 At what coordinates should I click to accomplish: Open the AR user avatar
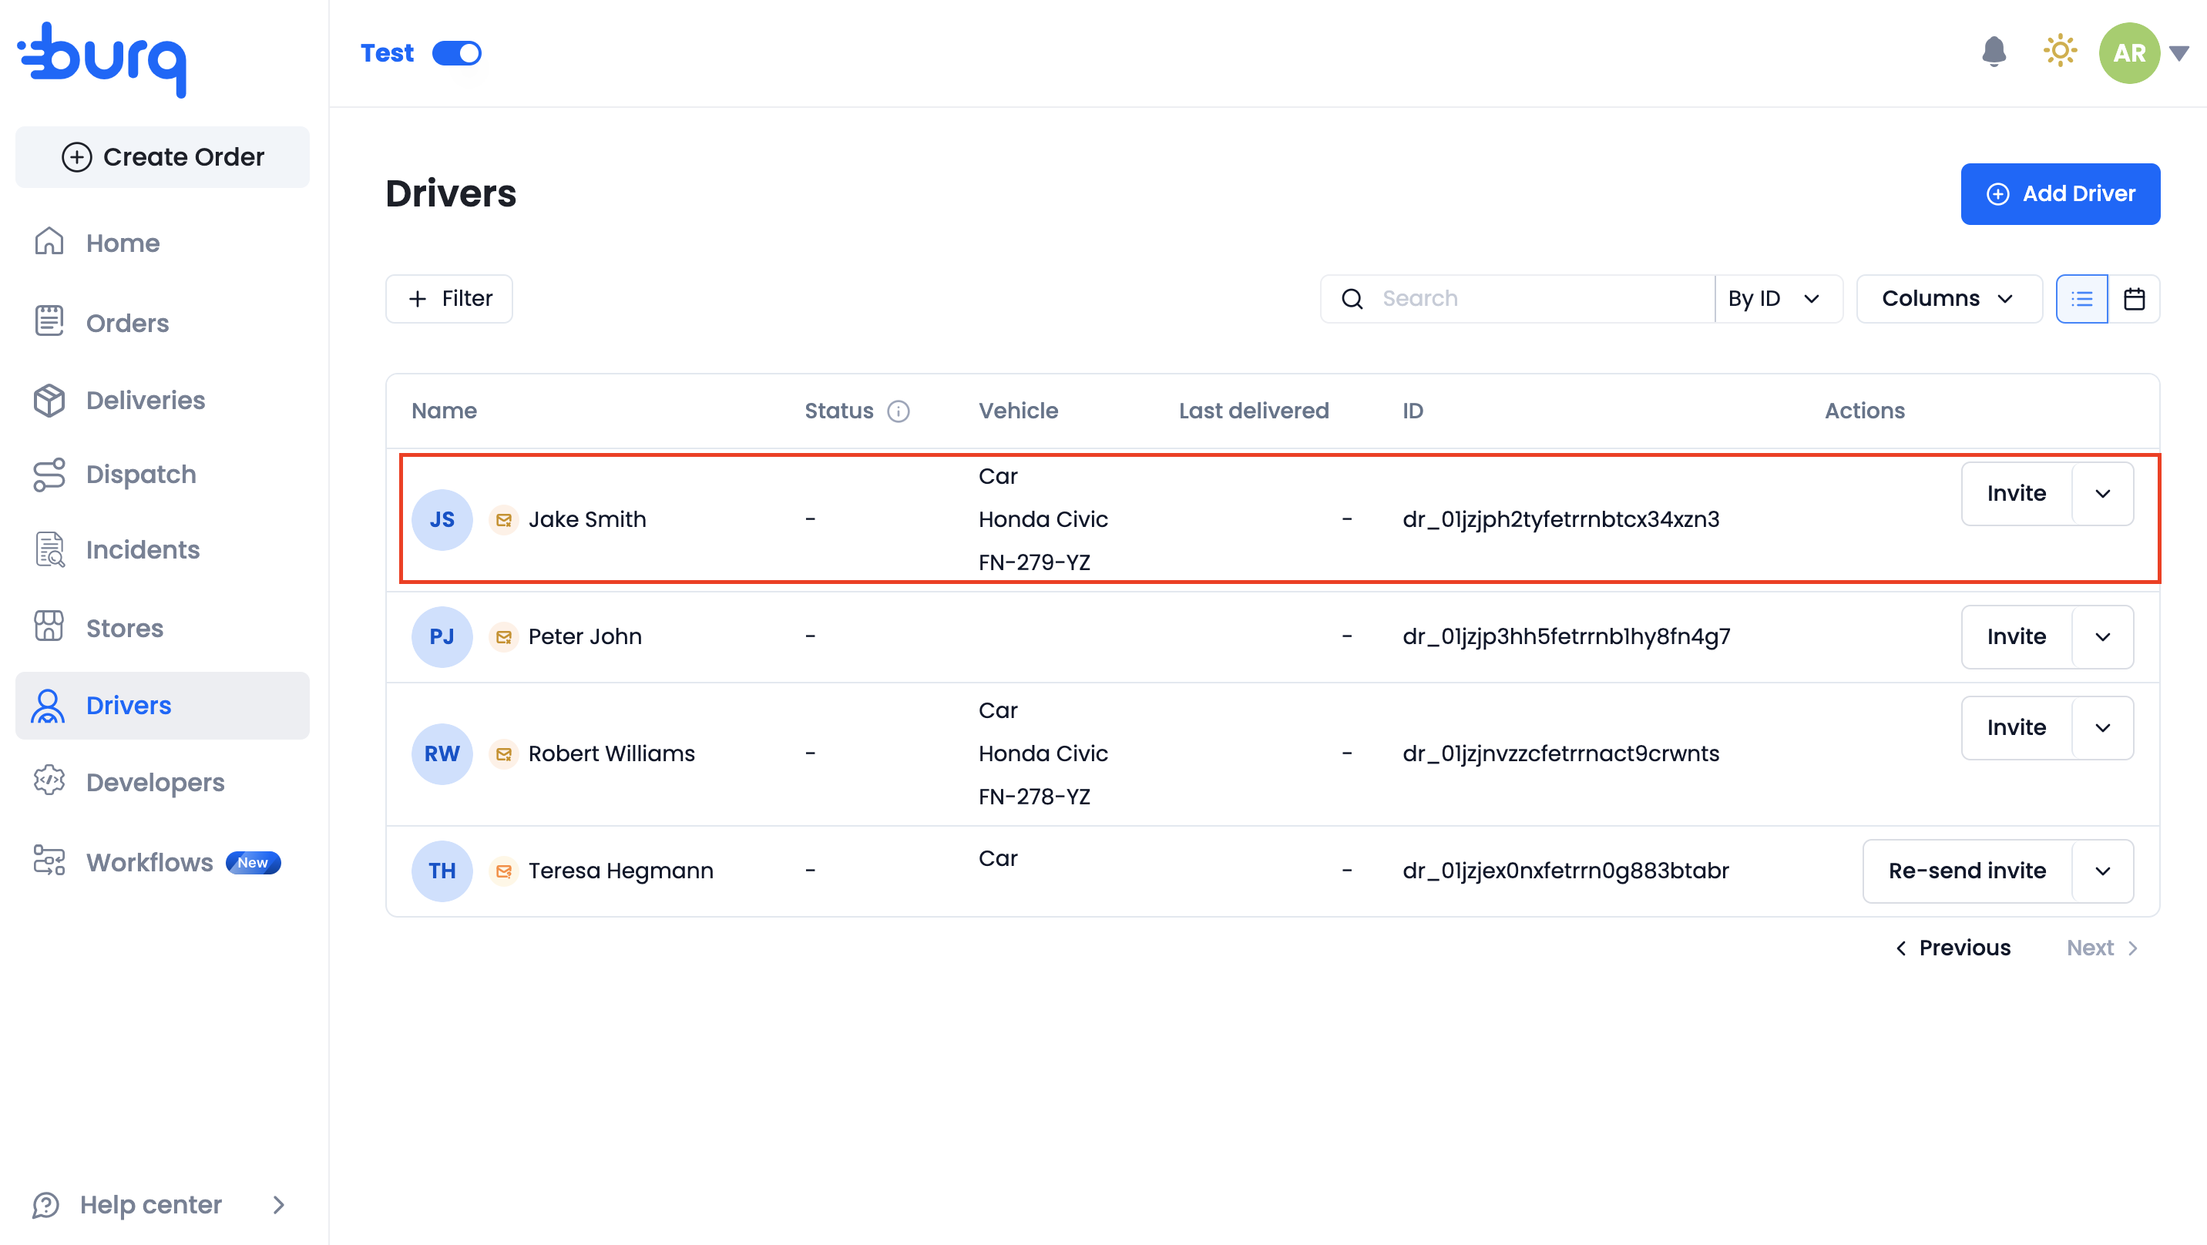click(2129, 53)
